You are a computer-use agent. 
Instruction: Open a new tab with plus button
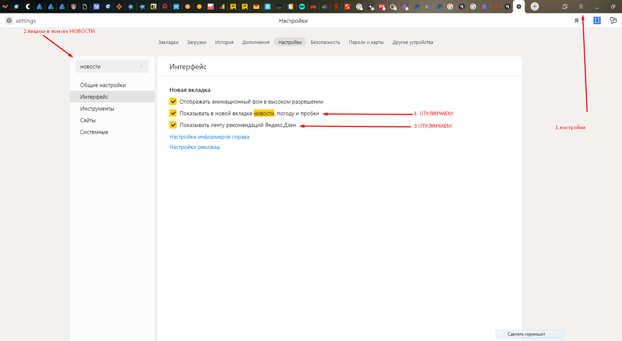tap(535, 6)
